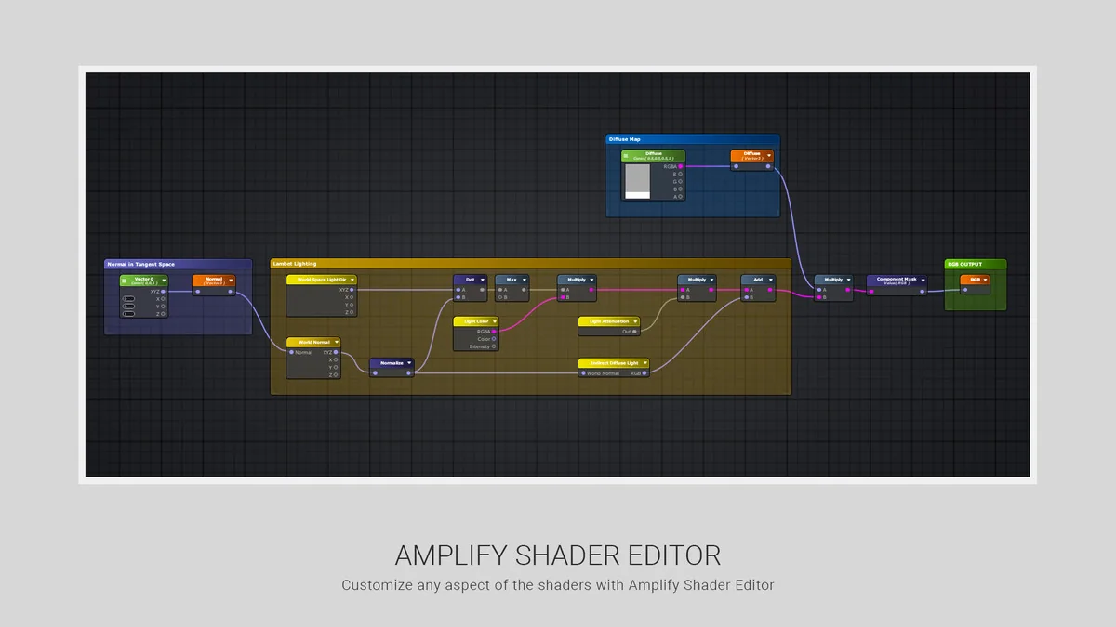Click the hamburger icon on Vector 0 node
The image size is (1116, 627).
[125, 281]
